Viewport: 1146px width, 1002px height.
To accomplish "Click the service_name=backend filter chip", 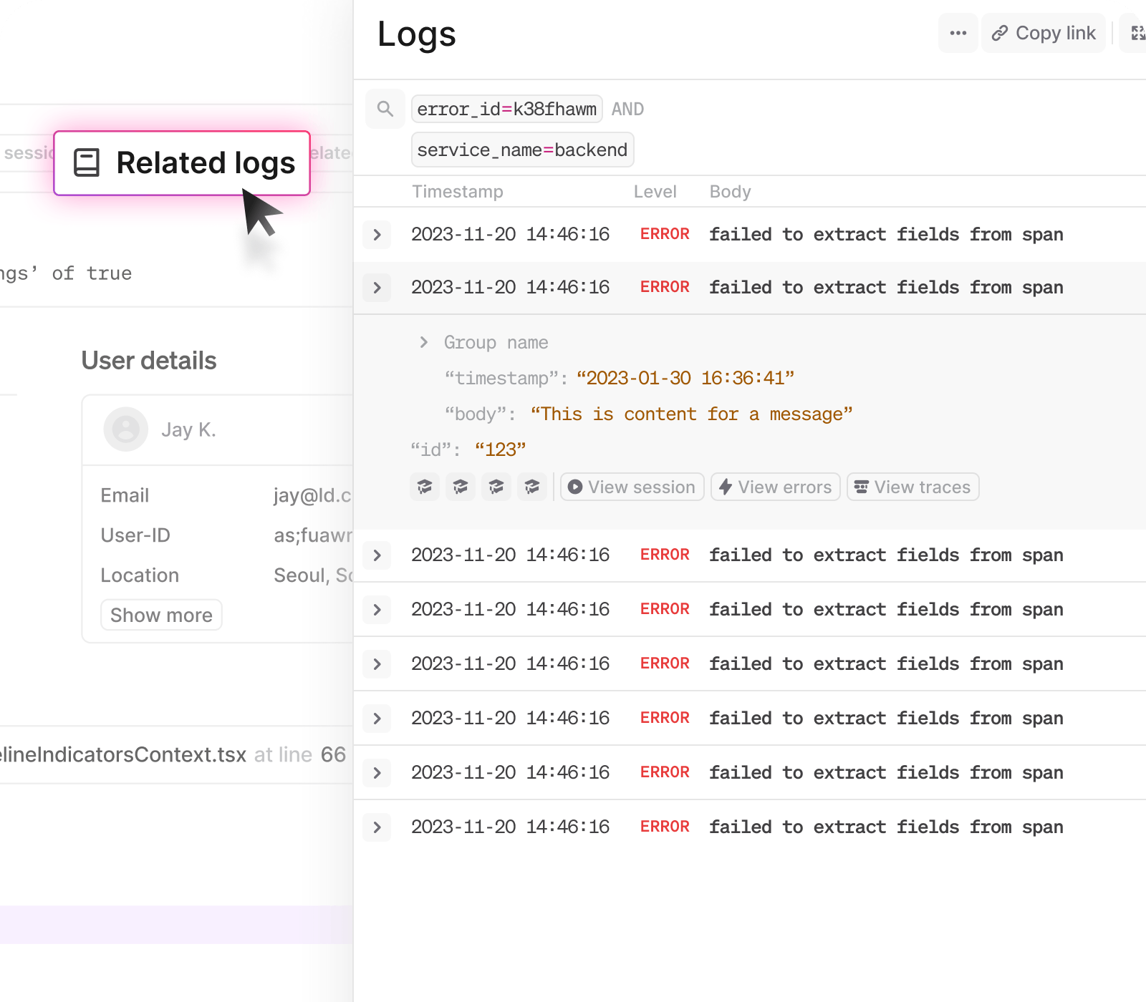I will 522,150.
